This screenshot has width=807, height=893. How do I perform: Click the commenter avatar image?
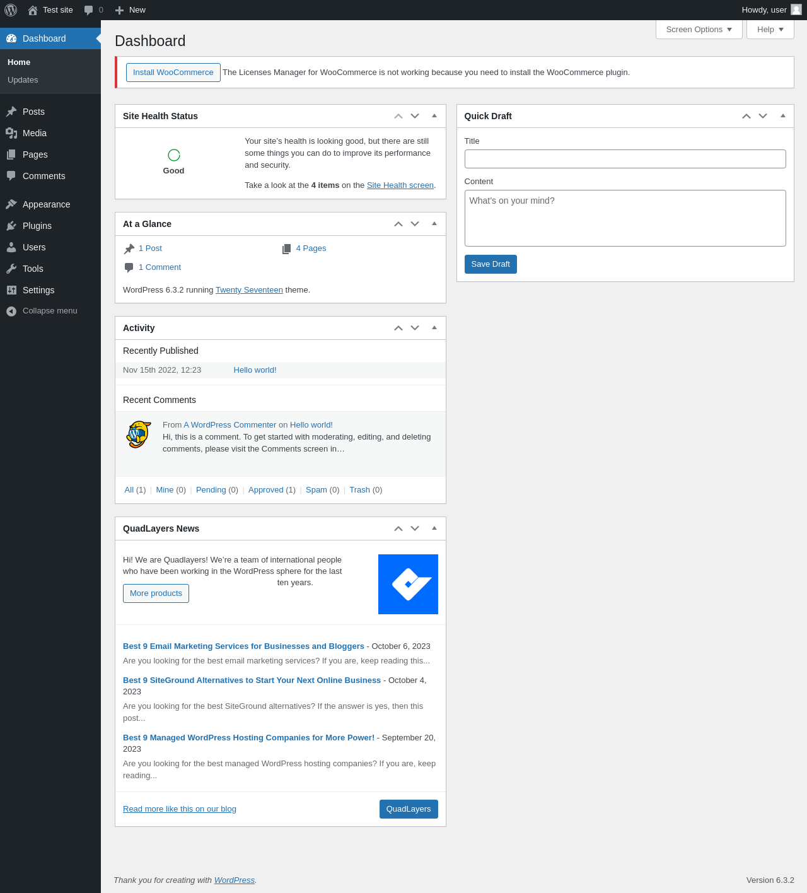pos(139,435)
